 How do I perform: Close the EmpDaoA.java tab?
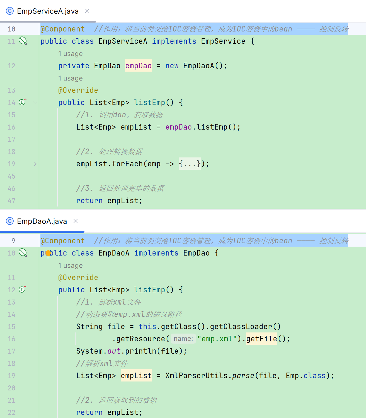pos(76,221)
